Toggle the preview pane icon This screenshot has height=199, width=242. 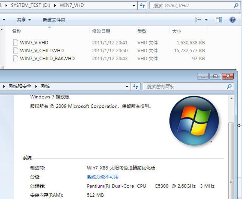219,20
